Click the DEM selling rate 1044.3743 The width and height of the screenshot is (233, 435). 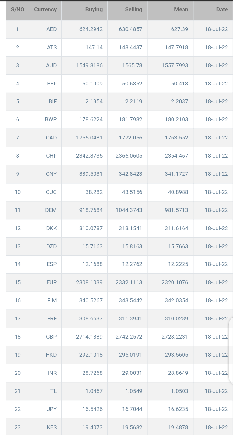129,210
